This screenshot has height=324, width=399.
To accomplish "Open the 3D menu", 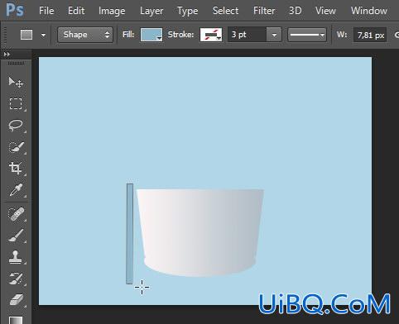I will coord(295,11).
